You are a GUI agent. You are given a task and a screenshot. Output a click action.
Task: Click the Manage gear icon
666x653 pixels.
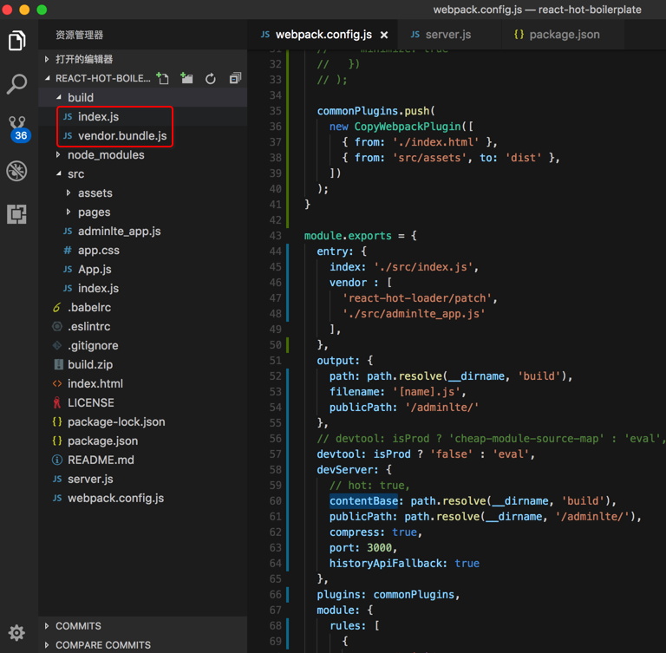point(17,632)
